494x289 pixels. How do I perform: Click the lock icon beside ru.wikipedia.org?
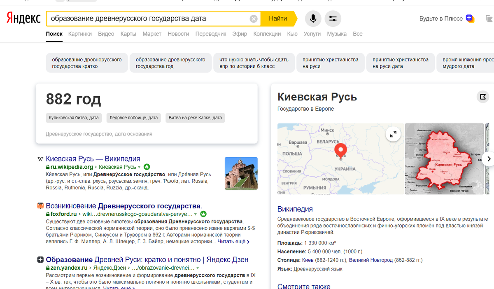point(48,167)
